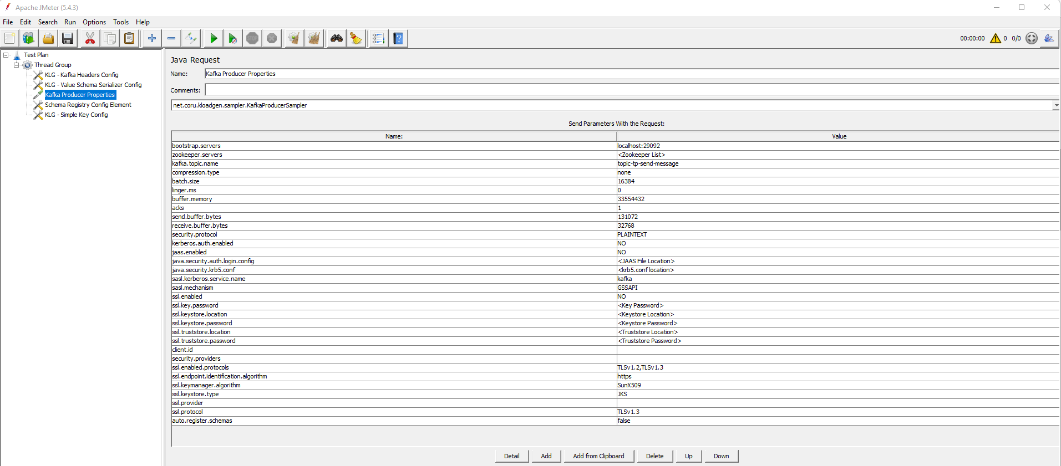
Task: Open the Help menu
Action: 143,22
